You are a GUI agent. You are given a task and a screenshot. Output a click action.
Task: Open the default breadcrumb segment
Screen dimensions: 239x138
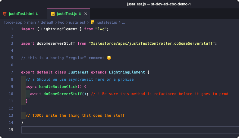tap(47, 22)
